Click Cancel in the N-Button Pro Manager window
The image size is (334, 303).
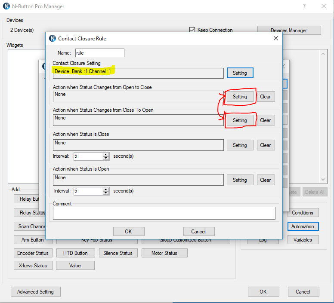pos(303,292)
